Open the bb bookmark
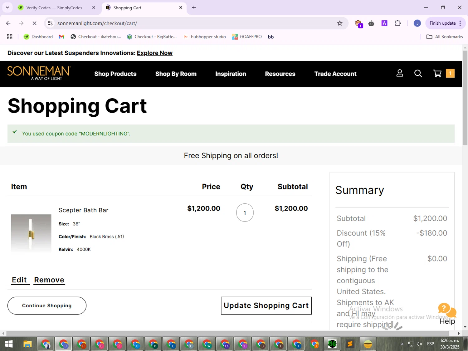Viewport: 468px width, 351px height. pos(271,37)
